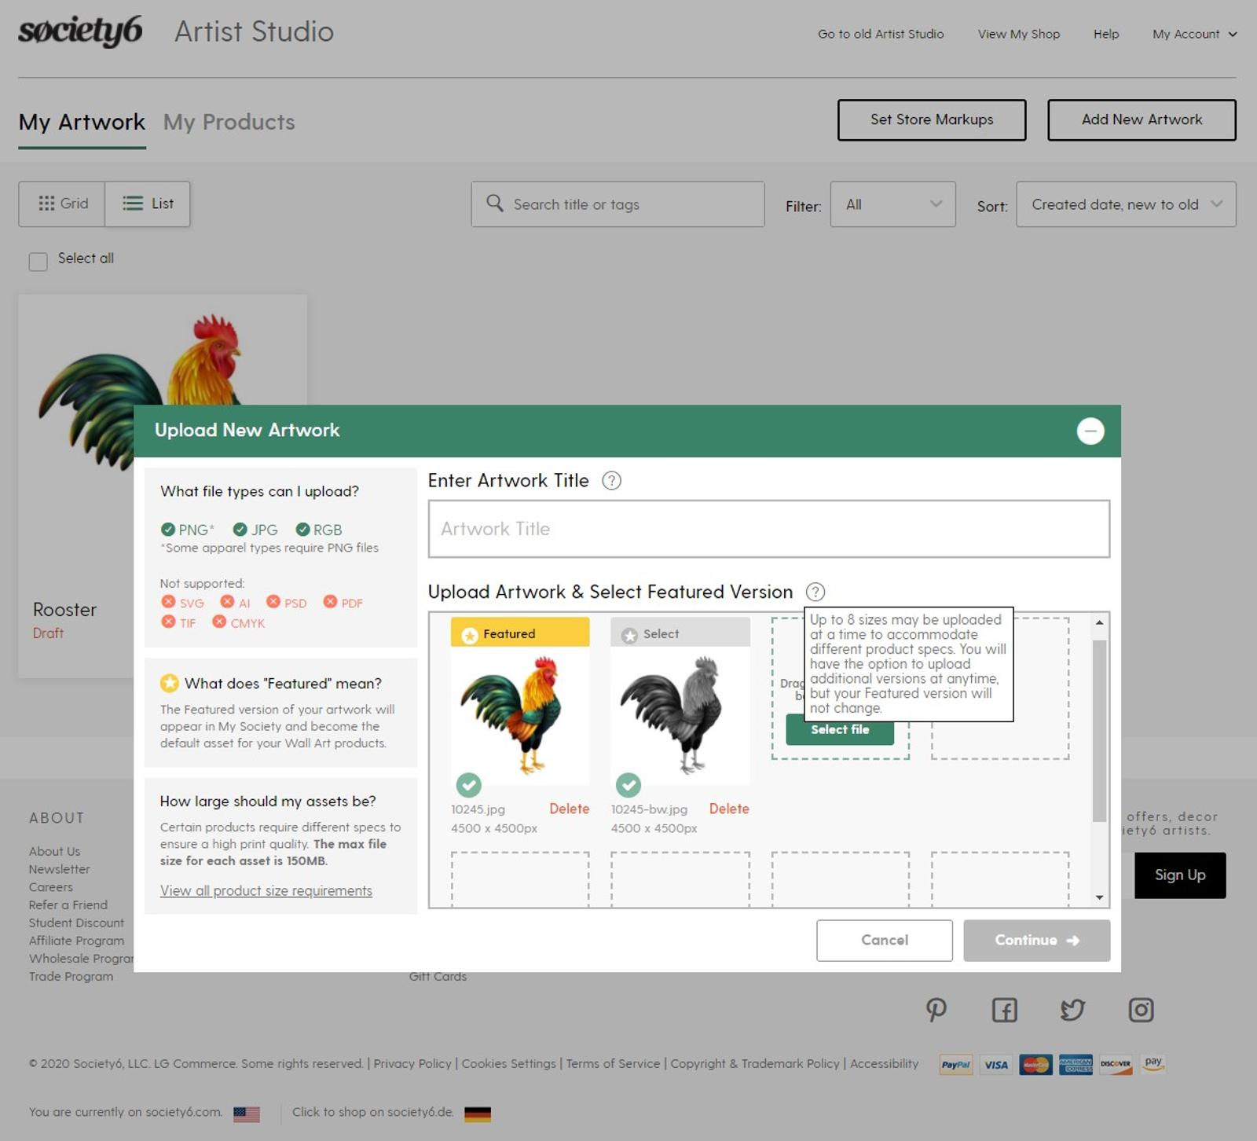Switch to My Products tab

coord(229,122)
